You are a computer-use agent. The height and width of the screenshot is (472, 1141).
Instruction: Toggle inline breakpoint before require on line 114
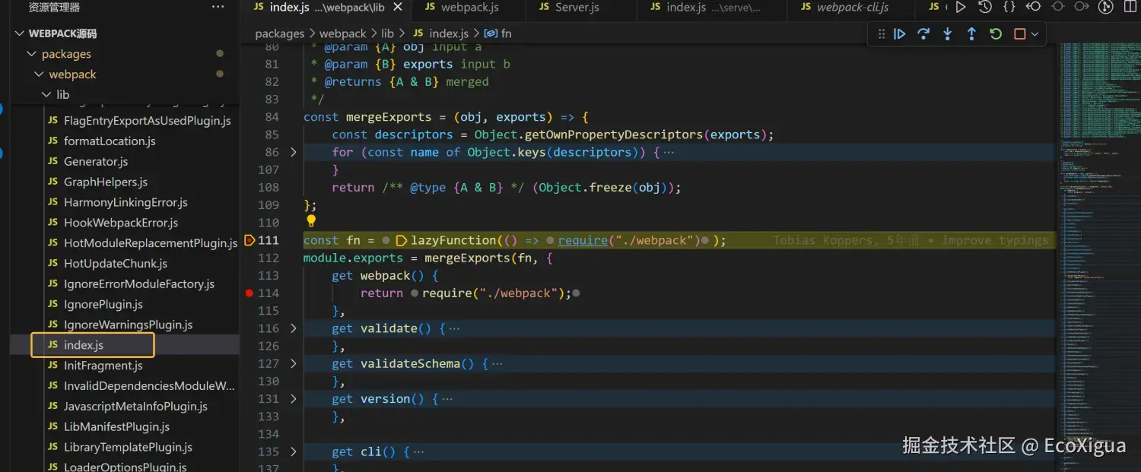[x=414, y=293]
